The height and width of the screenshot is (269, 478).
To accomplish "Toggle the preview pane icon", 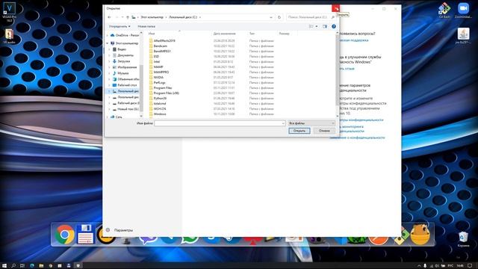I will point(325,27).
